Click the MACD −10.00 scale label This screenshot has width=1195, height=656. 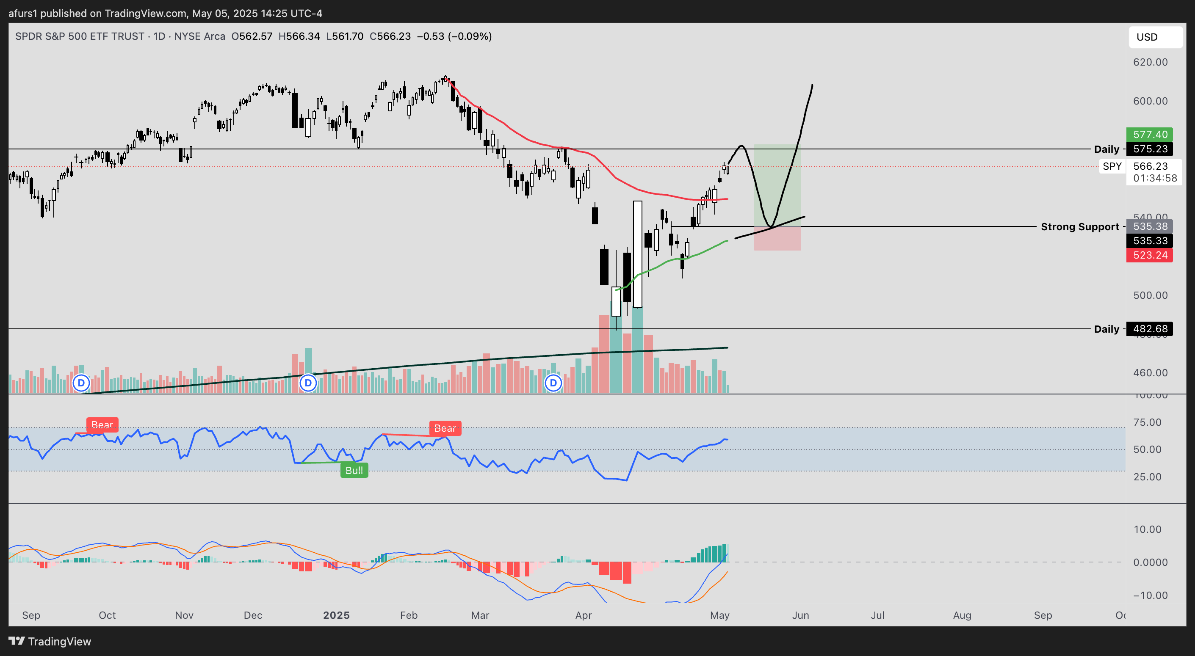1150,595
